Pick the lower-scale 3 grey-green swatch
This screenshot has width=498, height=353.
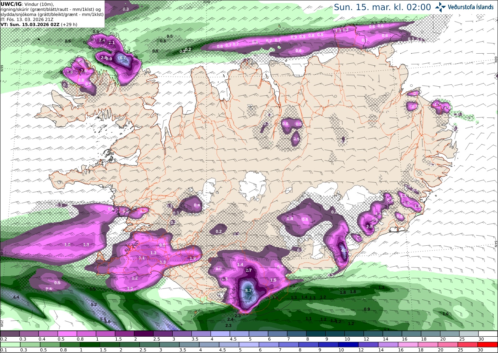[x=169, y=344]
